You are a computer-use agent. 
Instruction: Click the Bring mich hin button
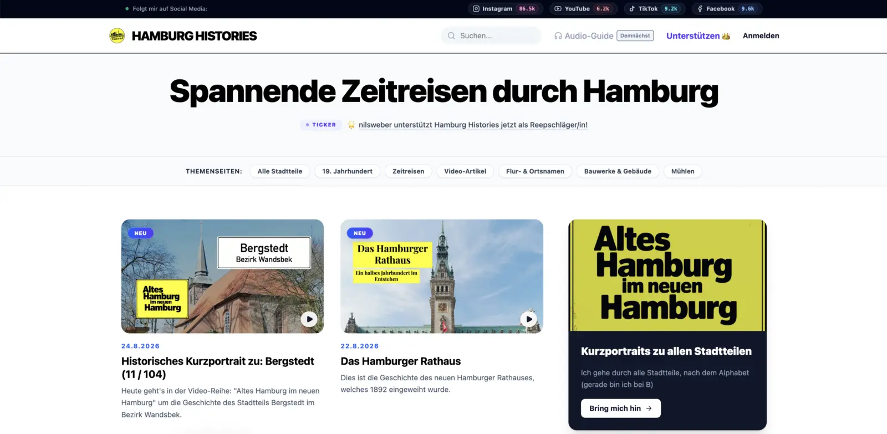point(621,409)
